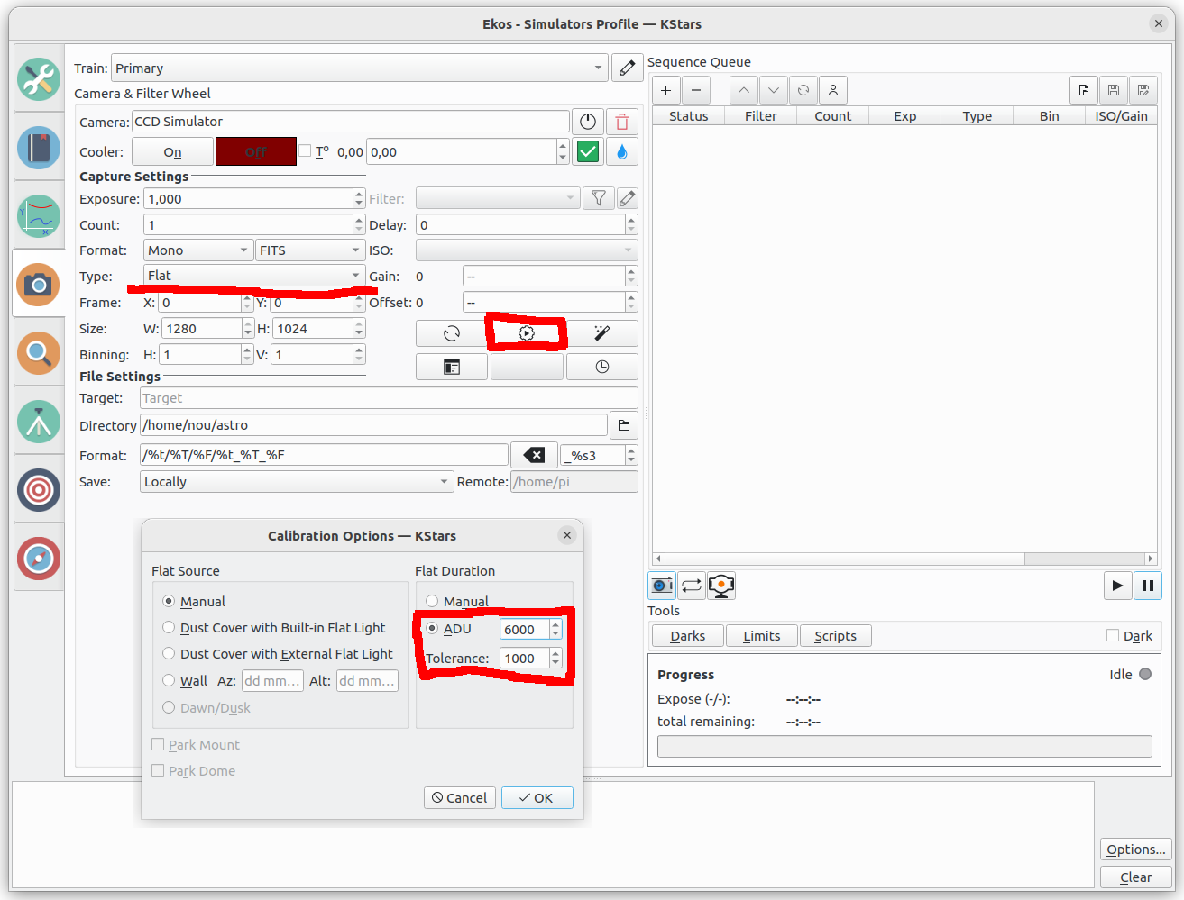The height and width of the screenshot is (900, 1184).
Task: Click the Options... button
Action: 1136,850
